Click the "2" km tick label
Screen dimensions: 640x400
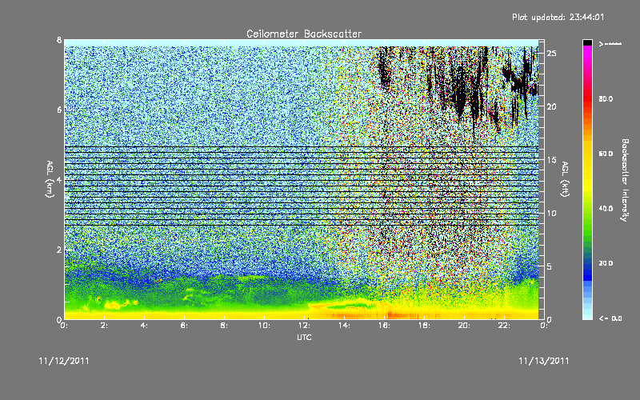(x=59, y=250)
